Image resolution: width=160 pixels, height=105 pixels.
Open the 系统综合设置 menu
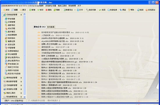[x=51, y=6]
